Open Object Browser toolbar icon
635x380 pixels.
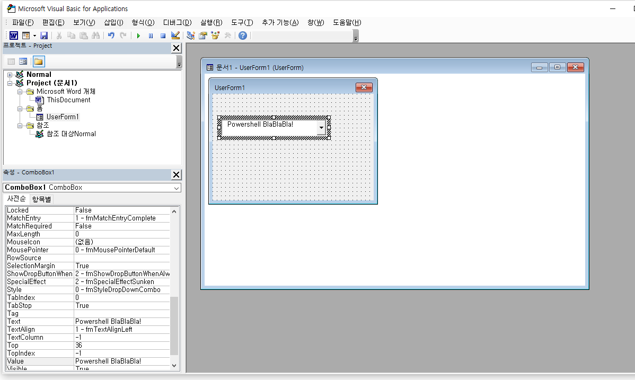pyautogui.click(x=215, y=36)
